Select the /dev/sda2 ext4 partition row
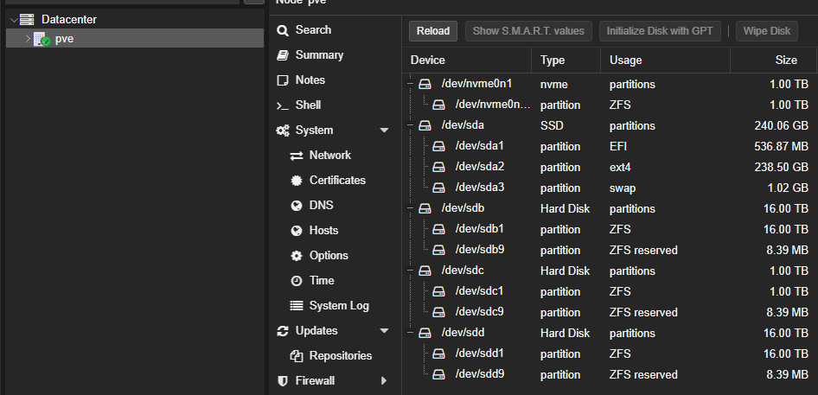The width and height of the screenshot is (818, 395). [x=610, y=167]
